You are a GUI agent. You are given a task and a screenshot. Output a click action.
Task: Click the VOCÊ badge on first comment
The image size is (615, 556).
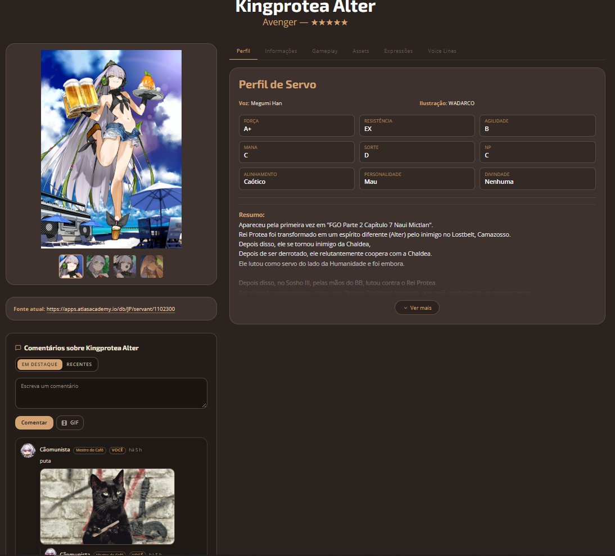pos(117,450)
